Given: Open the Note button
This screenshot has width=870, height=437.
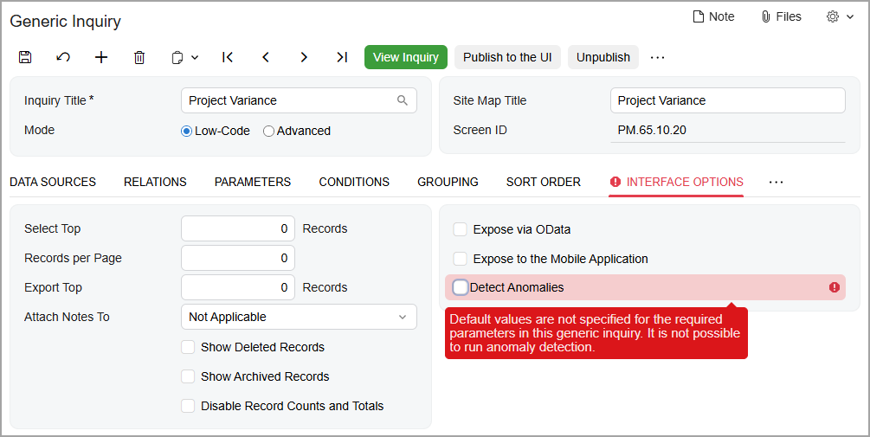Looking at the screenshot, I should [713, 16].
